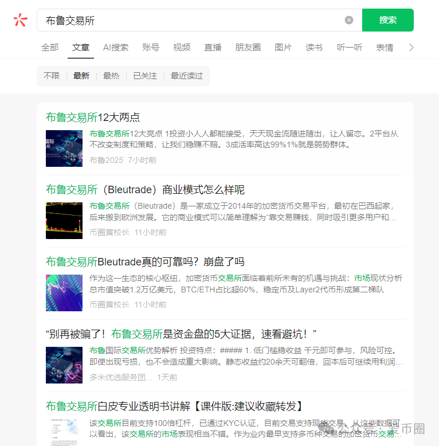Click the thumbnail of 资金盘的5大证据 article

click(64, 365)
